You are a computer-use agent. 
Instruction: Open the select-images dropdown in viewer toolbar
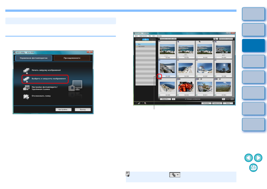[216, 39]
